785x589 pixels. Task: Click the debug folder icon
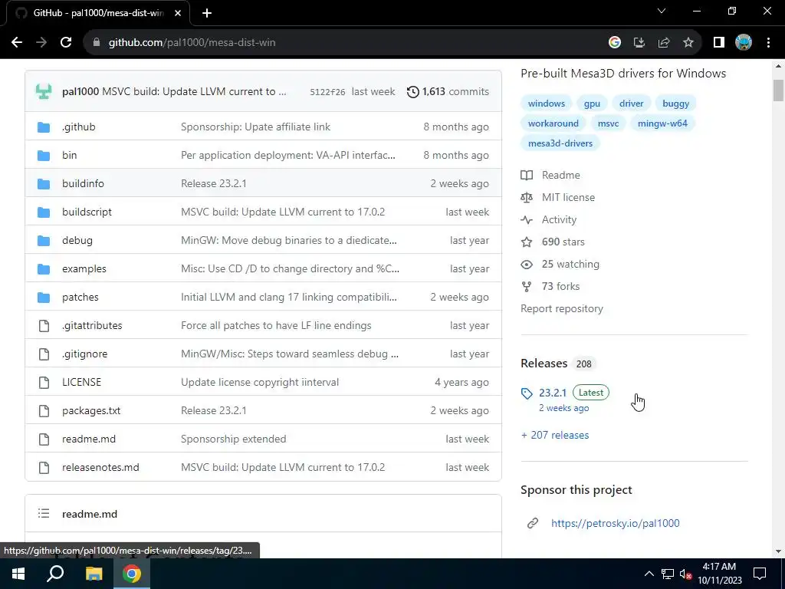click(x=44, y=241)
